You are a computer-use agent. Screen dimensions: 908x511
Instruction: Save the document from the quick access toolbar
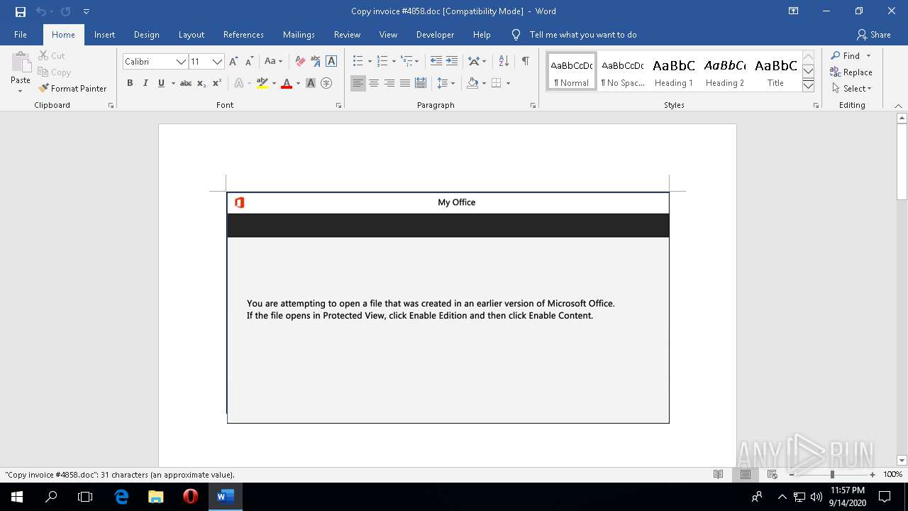coord(20,11)
